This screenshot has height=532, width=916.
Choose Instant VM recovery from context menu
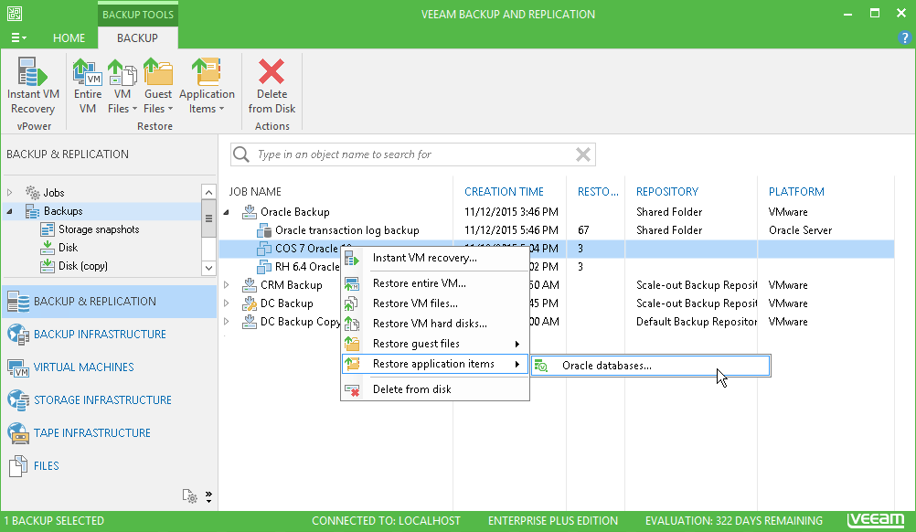(435, 258)
